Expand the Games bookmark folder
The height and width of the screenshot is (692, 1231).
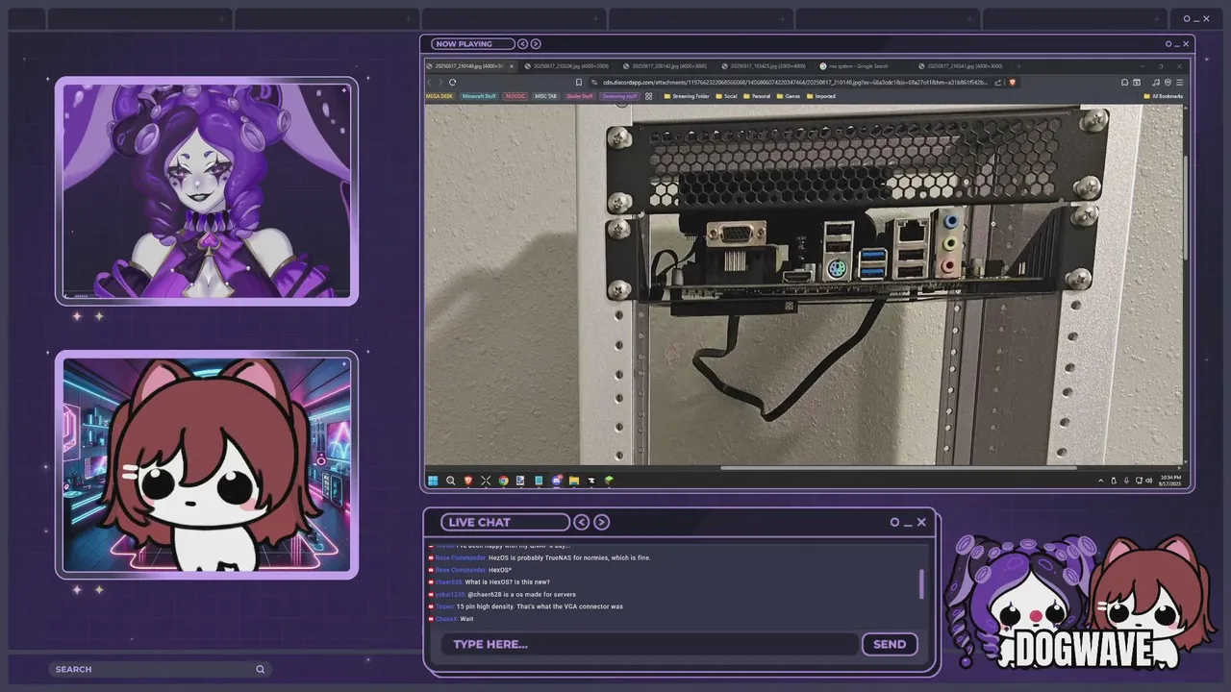pos(788,96)
